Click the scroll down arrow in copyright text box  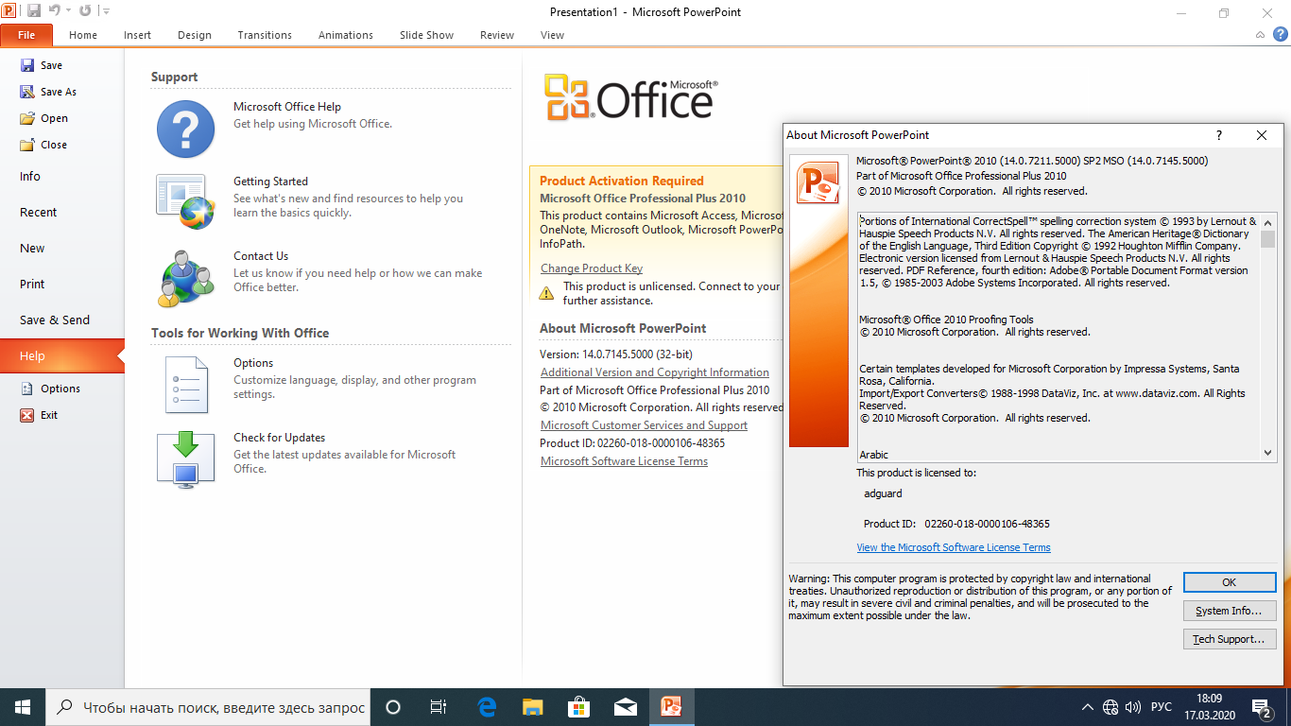[x=1268, y=454]
